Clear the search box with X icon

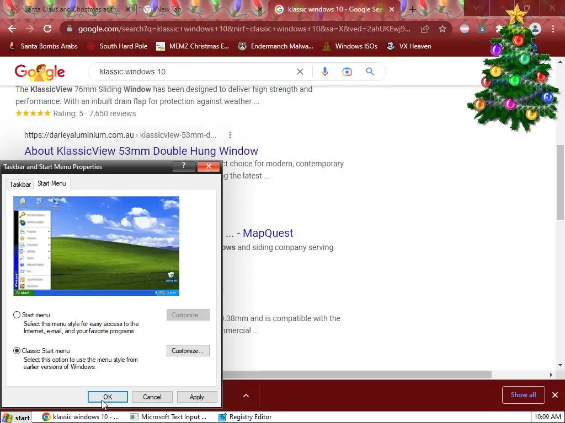[x=300, y=72]
